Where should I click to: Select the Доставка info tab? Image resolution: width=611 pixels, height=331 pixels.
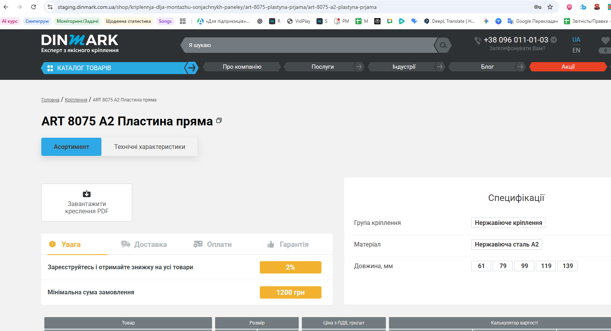click(143, 244)
